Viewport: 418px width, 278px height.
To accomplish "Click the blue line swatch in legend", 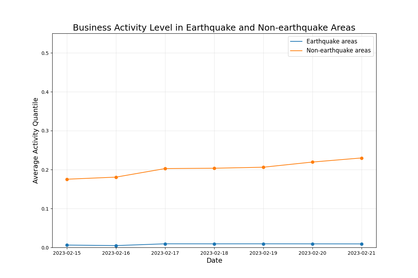I will [x=296, y=42].
